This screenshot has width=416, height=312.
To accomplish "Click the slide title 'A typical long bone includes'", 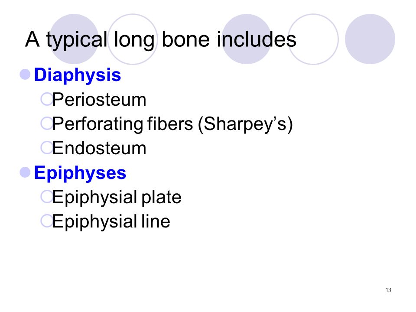I will click(160, 39).
